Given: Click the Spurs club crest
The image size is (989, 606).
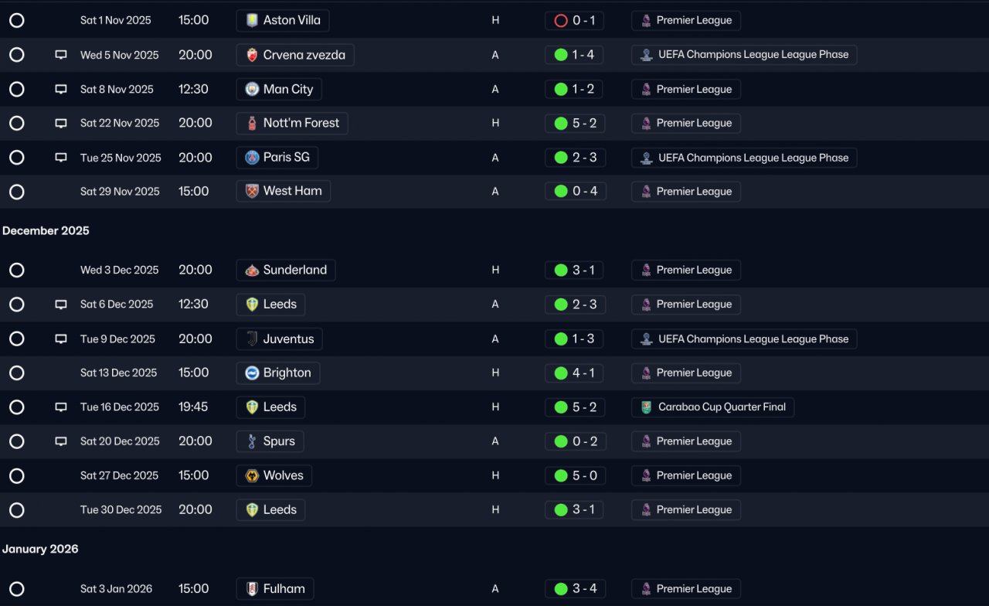Looking at the screenshot, I should click(252, 441).
